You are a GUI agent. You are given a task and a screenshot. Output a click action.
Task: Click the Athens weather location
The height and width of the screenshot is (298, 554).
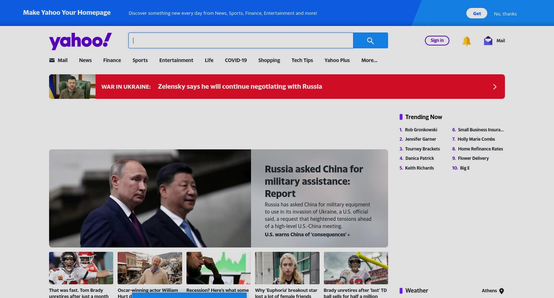pos(489,290)
